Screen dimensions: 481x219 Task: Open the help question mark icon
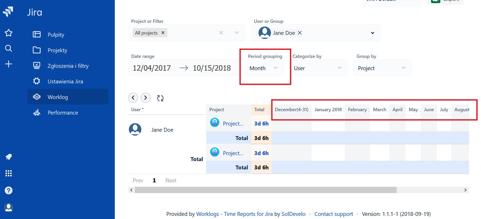9,190
